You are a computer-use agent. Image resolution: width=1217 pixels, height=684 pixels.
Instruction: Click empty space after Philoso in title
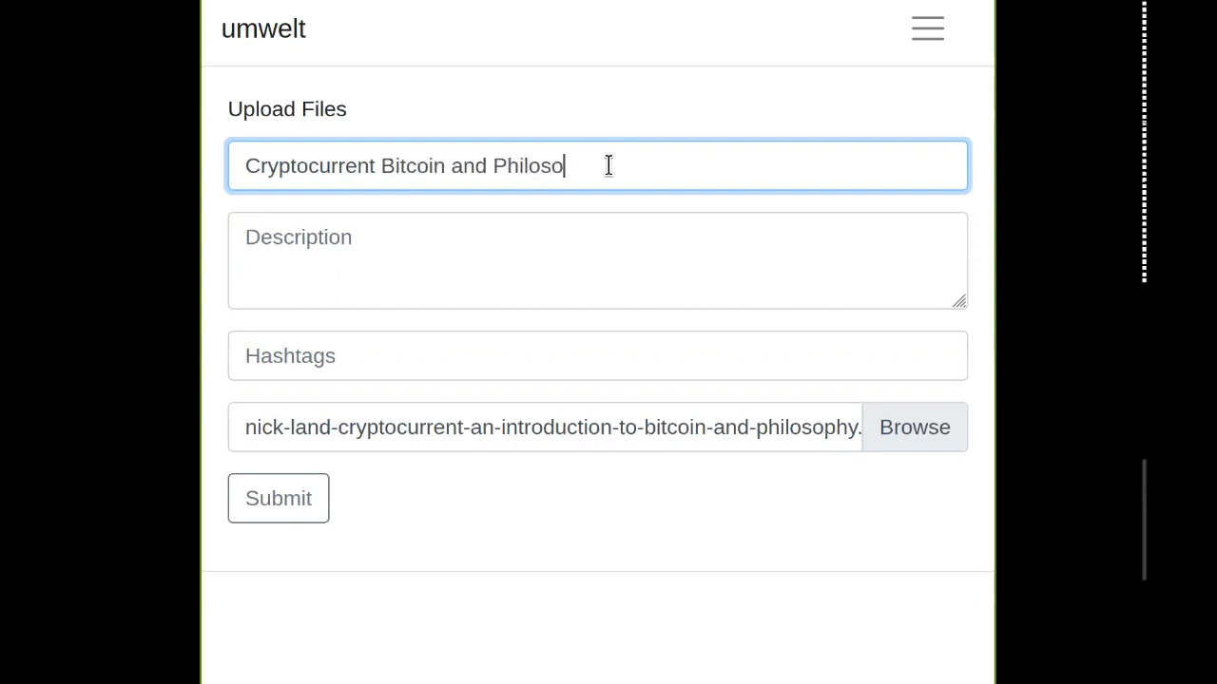765,166
